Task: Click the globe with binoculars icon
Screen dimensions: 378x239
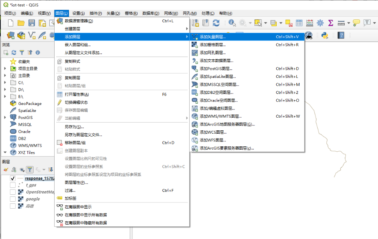Action: point(309,35)
